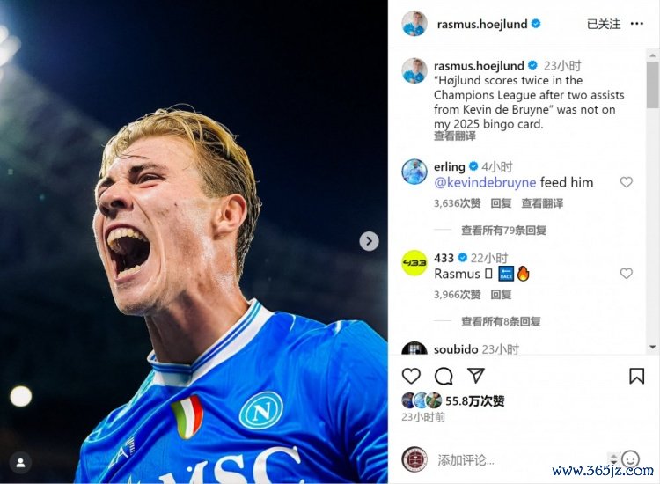This screenshot has width=660, height=484.
Task: Open three-dot more options menu
Action: (637, 24)
